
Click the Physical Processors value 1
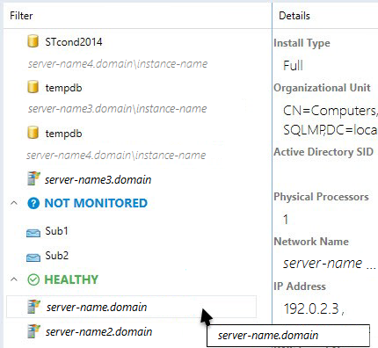click(286, 220)
